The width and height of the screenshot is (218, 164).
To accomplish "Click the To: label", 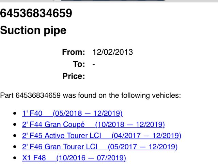I will 78,64.
